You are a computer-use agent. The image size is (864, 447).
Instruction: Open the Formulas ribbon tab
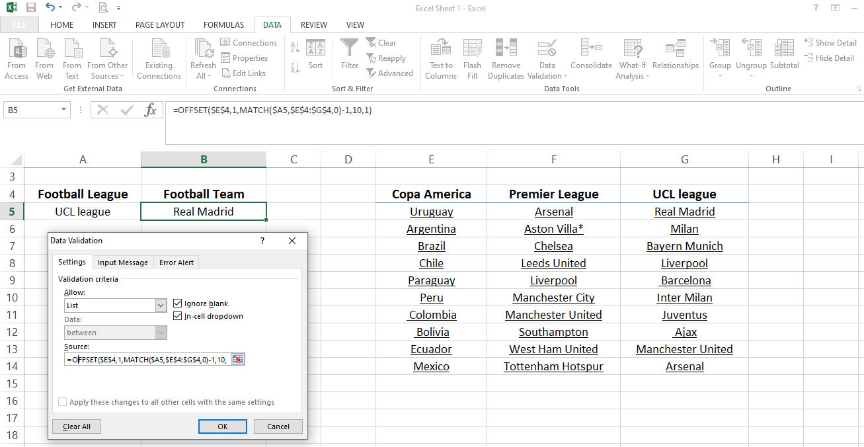click(x=223, y=25)
